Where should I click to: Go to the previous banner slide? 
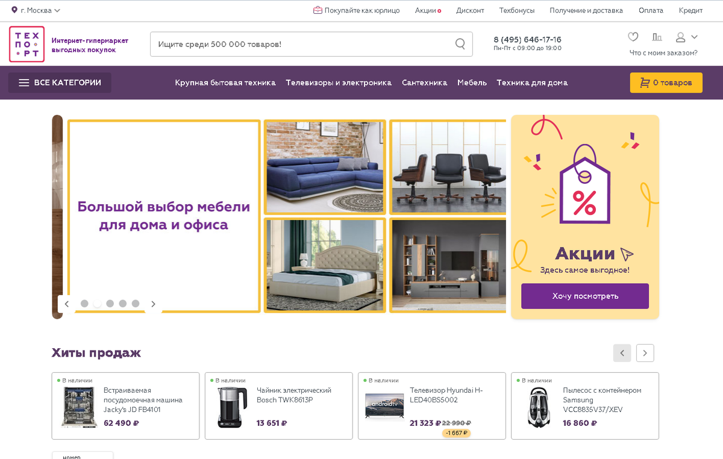pyautogui.click(x=67, y=304)
